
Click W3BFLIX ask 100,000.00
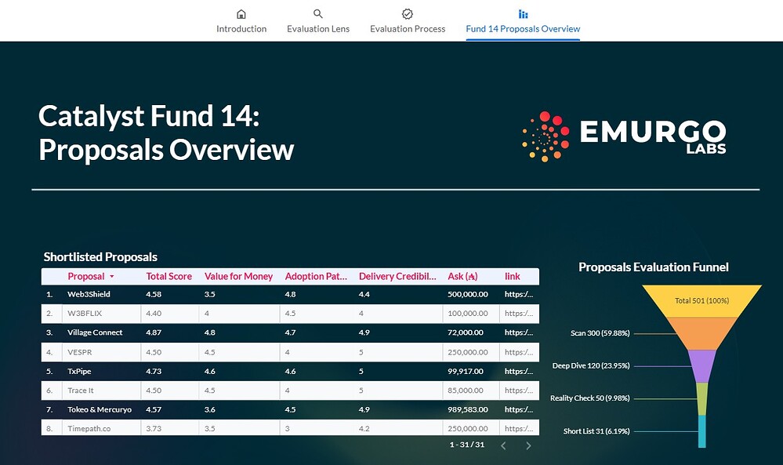(x=468, y=314)
